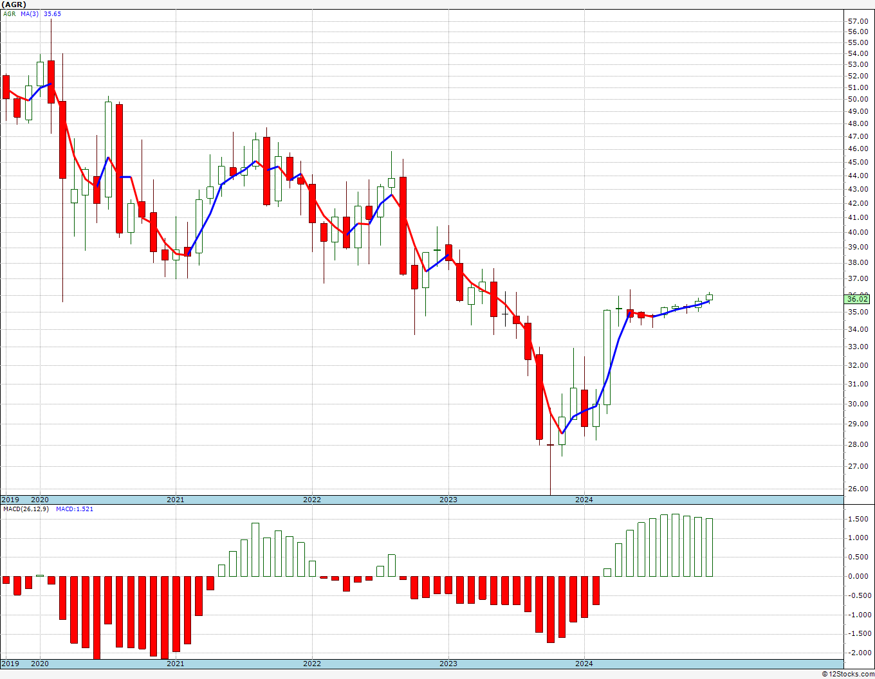The height and width of the screenshot is (679, 875).
Task: Click the "26.00" price axis label
Action: pos(858,489)
